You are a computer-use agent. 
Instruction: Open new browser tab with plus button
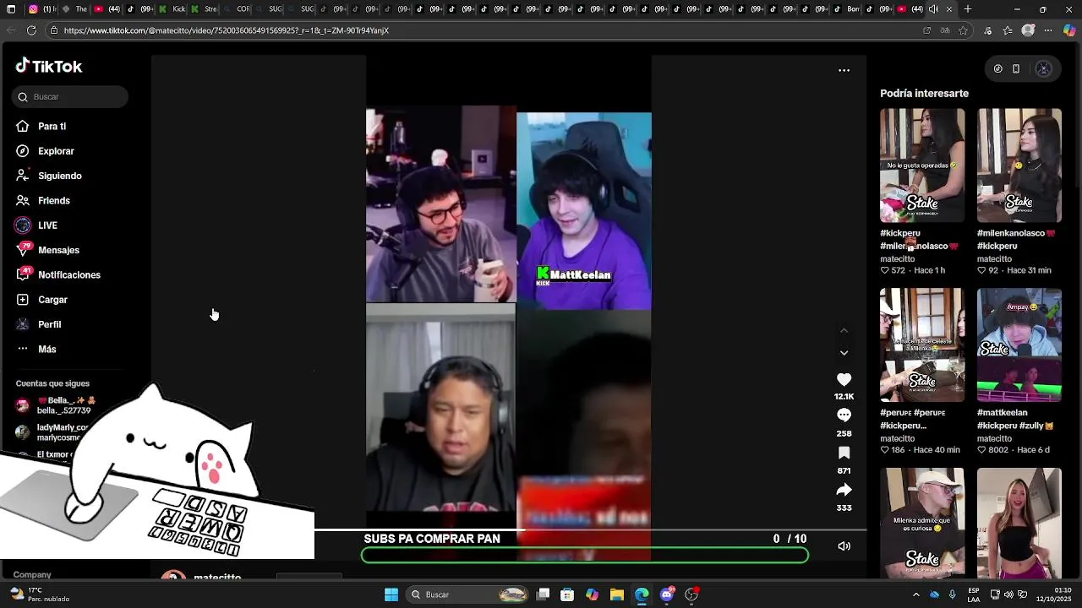(968, 9)
